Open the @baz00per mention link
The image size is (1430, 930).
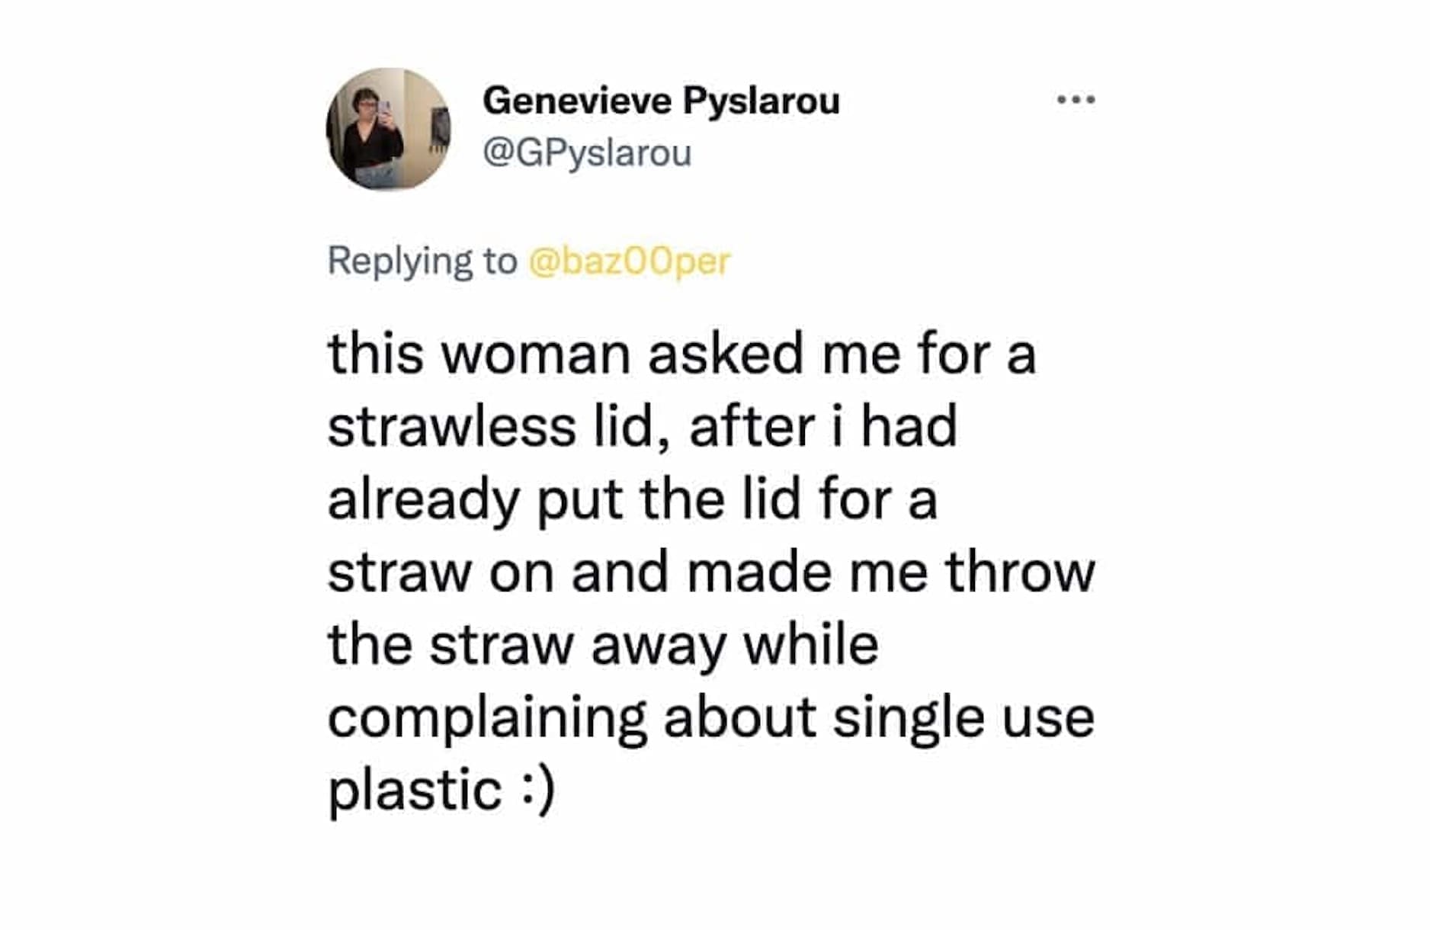(x=629, y=261)
